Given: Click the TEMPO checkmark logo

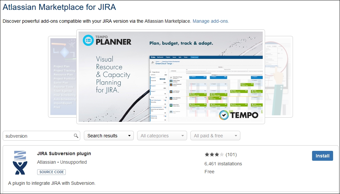Looking at the screenshot, I should click(238, 115).
